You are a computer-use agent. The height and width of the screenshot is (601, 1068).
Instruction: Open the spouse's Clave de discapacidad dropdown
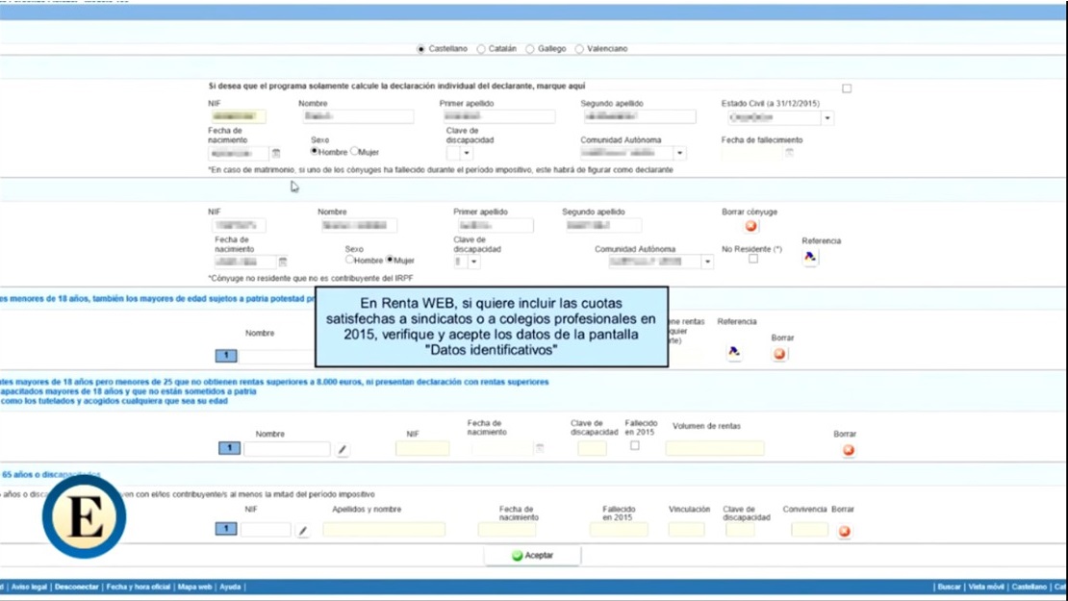point(474,262)
